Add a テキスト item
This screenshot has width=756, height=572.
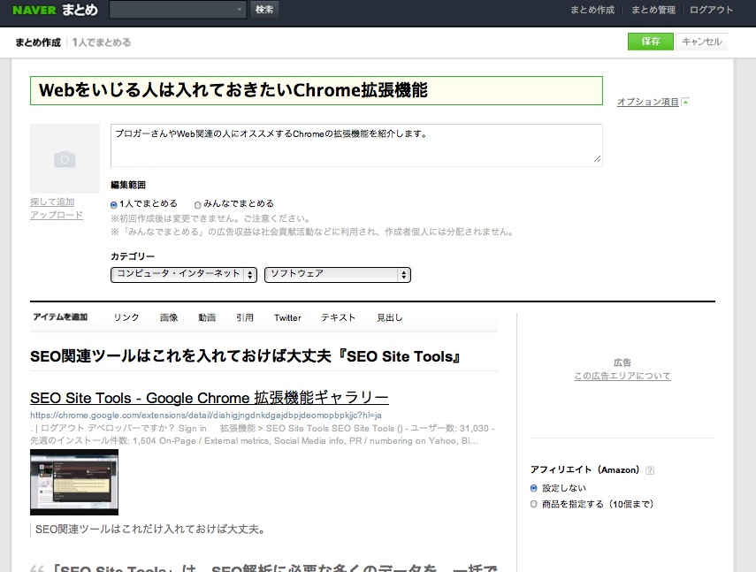(x=338, y=317)
